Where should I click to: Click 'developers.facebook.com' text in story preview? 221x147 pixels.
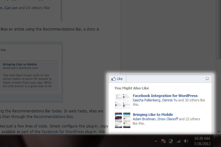[x=21, y=68]
